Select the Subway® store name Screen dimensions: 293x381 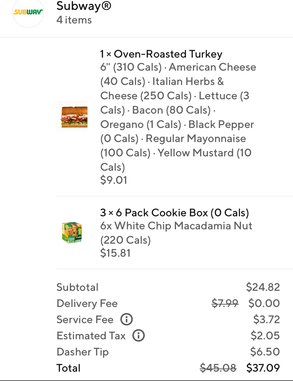(84, 6)
